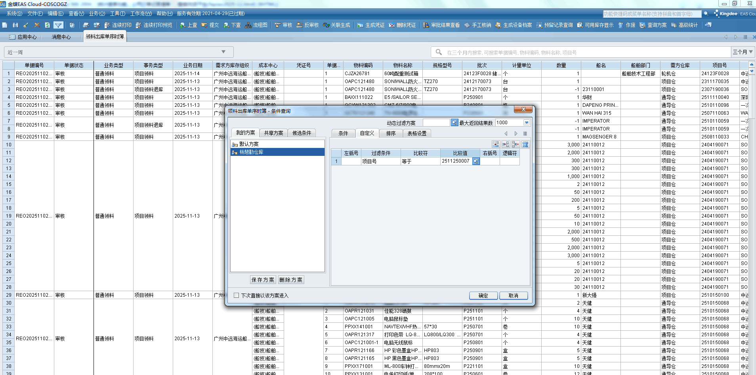Image resolution: width=756 pixels, height=375 pixels.
Task: Click the 确定 button
Action: tap(483, 295)
